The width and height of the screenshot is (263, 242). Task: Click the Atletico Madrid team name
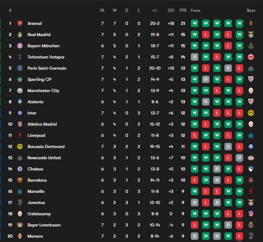coord(42,124)
